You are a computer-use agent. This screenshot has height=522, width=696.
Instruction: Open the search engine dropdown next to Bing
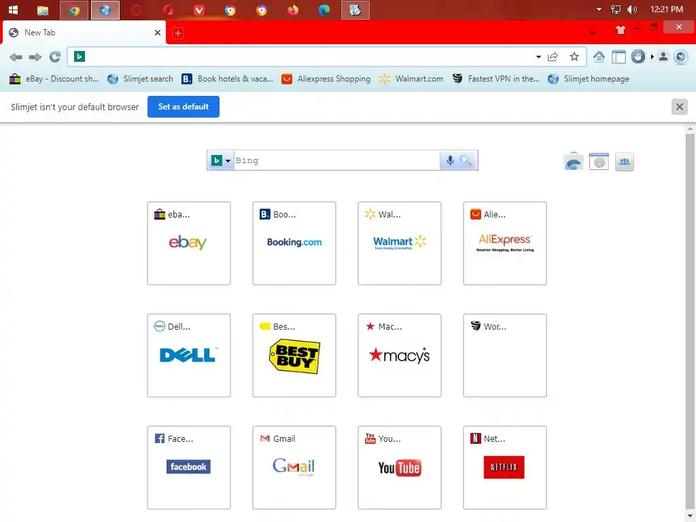[x=228, y=160]
